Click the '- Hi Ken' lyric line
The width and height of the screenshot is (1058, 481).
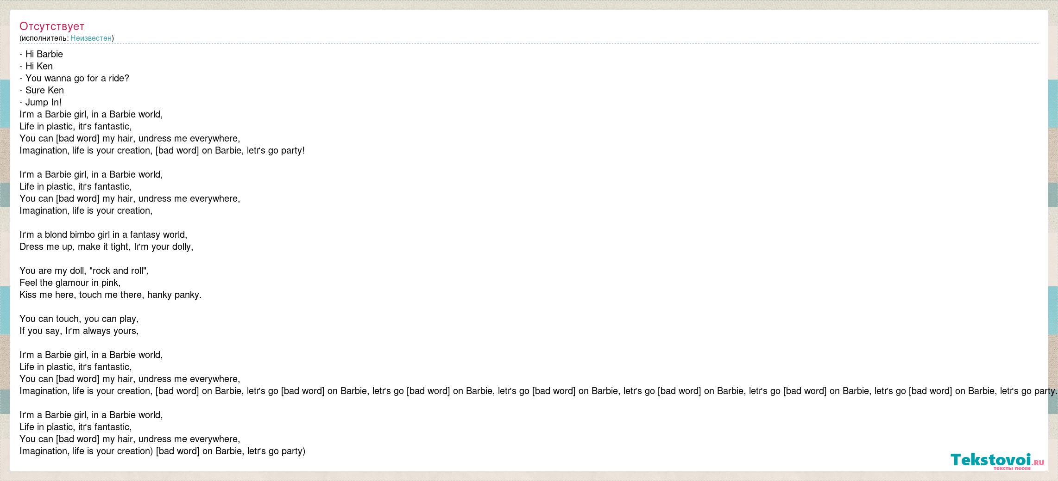pos(36,66)
